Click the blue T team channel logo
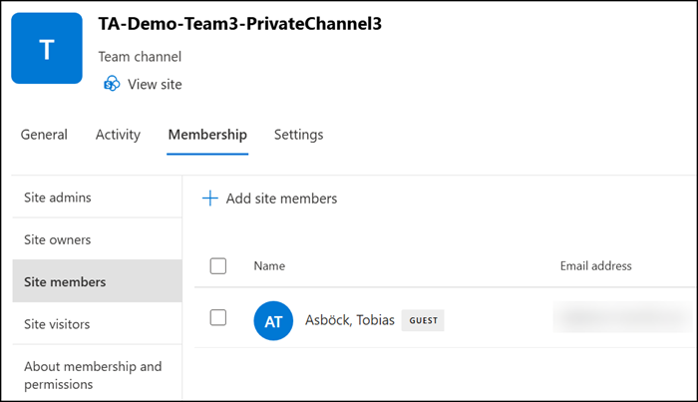The width and height of the screenshot is (698, 402). [47, 48]
